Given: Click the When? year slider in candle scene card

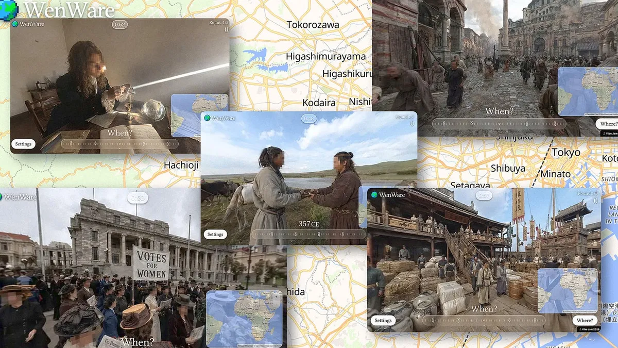Looking at the screenshot, I should click(120, 144).
